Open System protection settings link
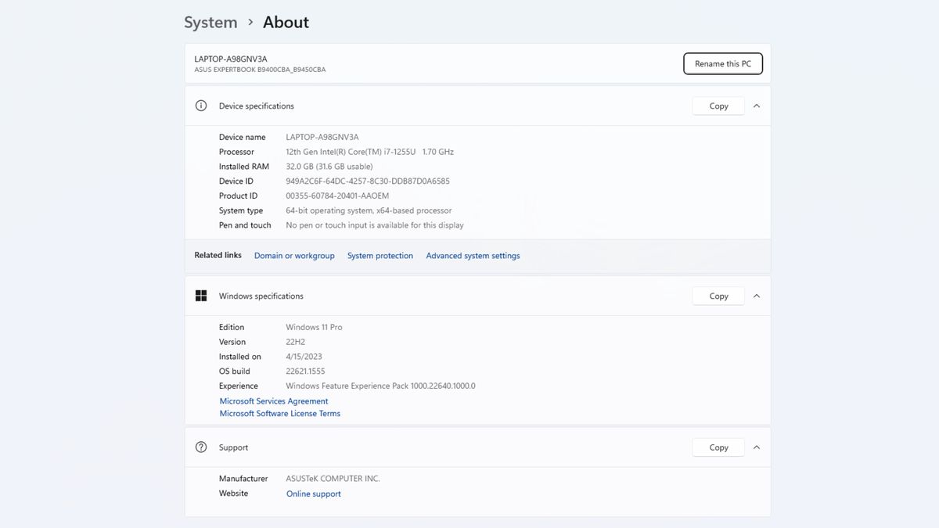 pos(380,256)
